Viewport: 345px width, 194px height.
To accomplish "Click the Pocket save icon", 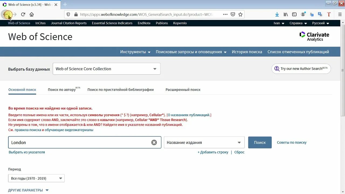I will tap(233, 15).
